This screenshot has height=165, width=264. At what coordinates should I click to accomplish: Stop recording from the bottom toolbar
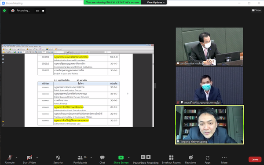point(148,157)
